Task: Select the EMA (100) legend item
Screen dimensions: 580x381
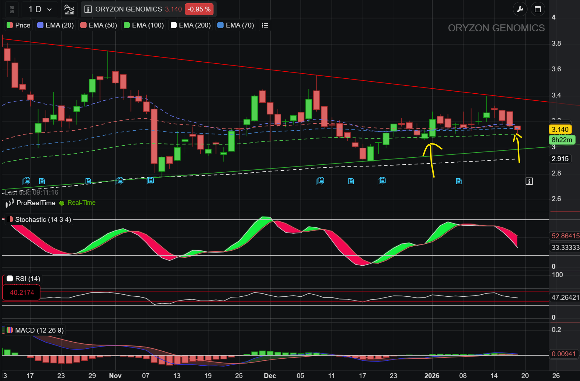Action: click(144, 25)
